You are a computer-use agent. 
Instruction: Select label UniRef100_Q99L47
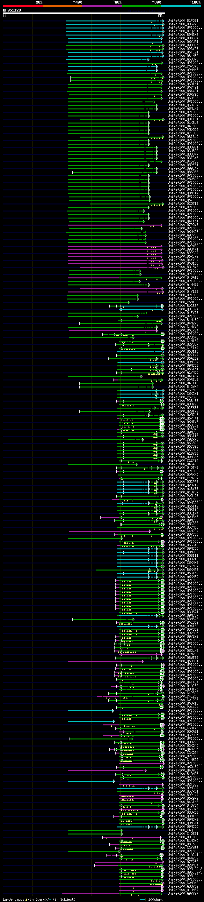(x=183, y=168)
